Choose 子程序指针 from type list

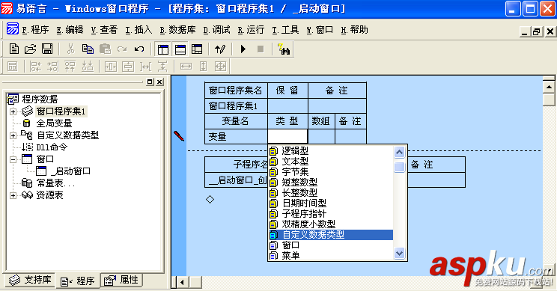point(304,214)
